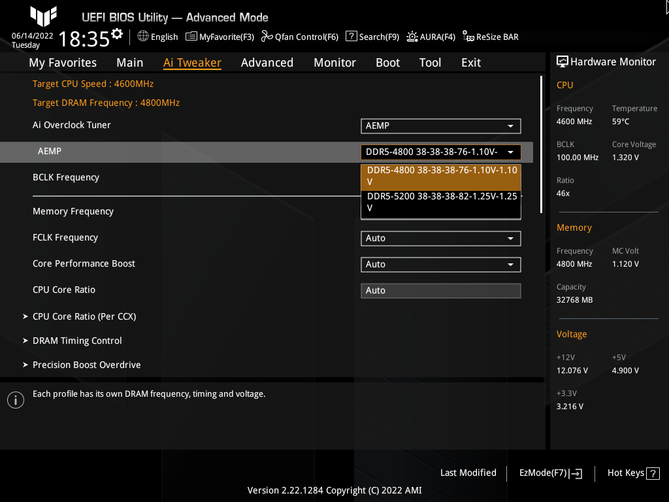The image size is (669, 502).
Task: Click the MC Volt 1.120 V value
Action: point(625,264)
